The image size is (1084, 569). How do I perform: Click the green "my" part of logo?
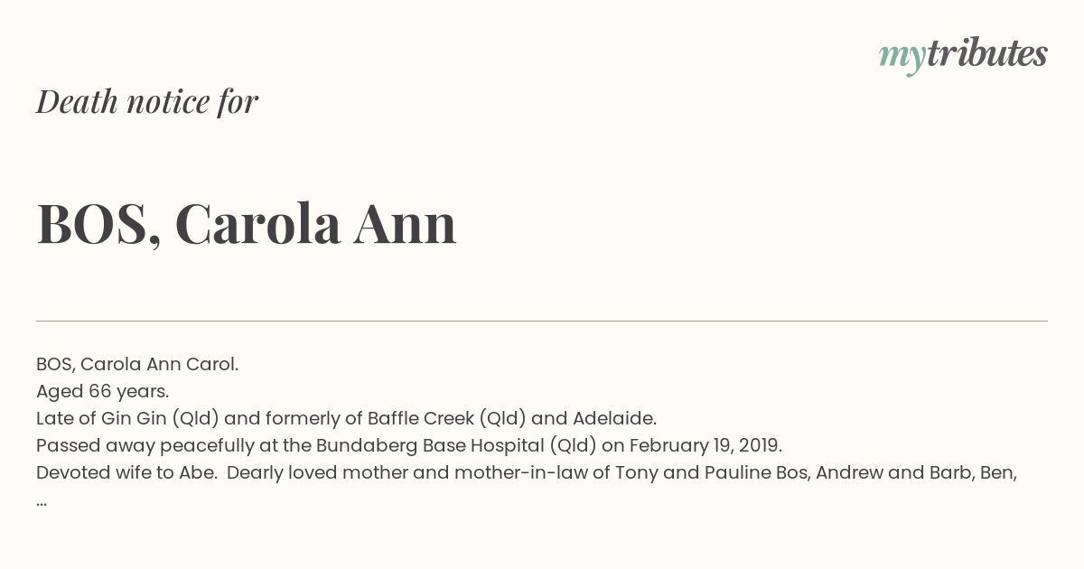[x=902, y=59]
